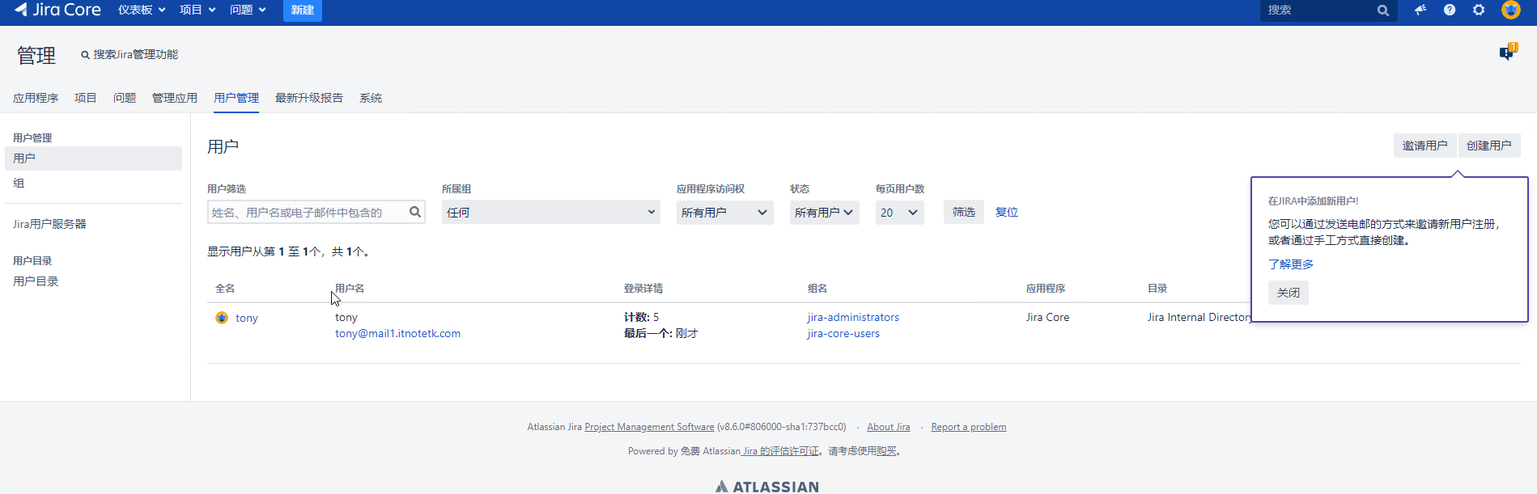Click the About Jira footer link
Viewport: 1537px width, 494px height.
889,427
